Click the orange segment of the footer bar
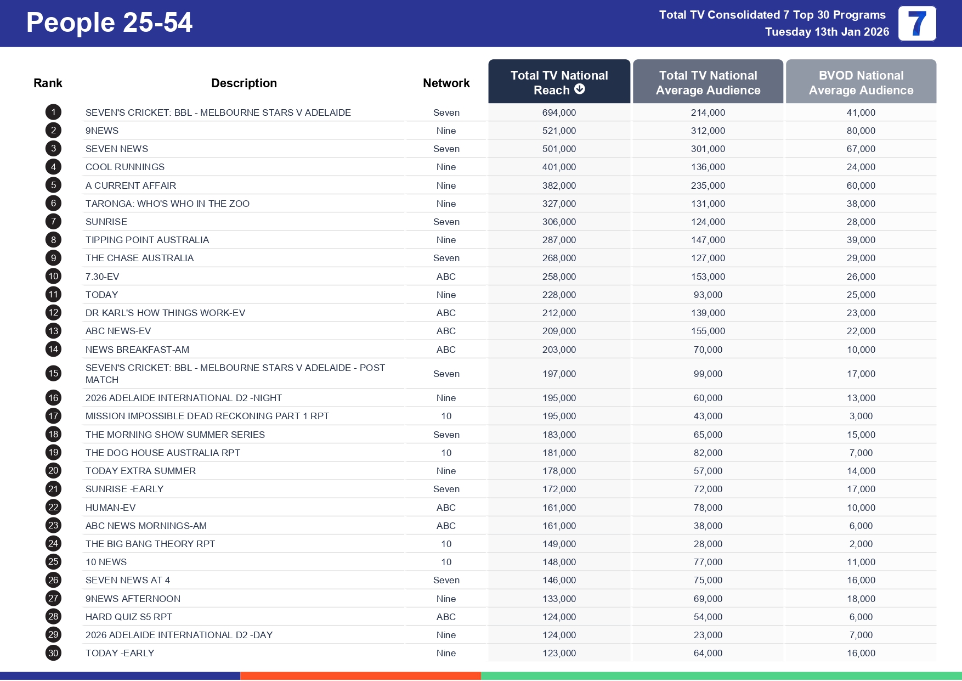Viewport: 962px width, 681px height. [361, 674]
